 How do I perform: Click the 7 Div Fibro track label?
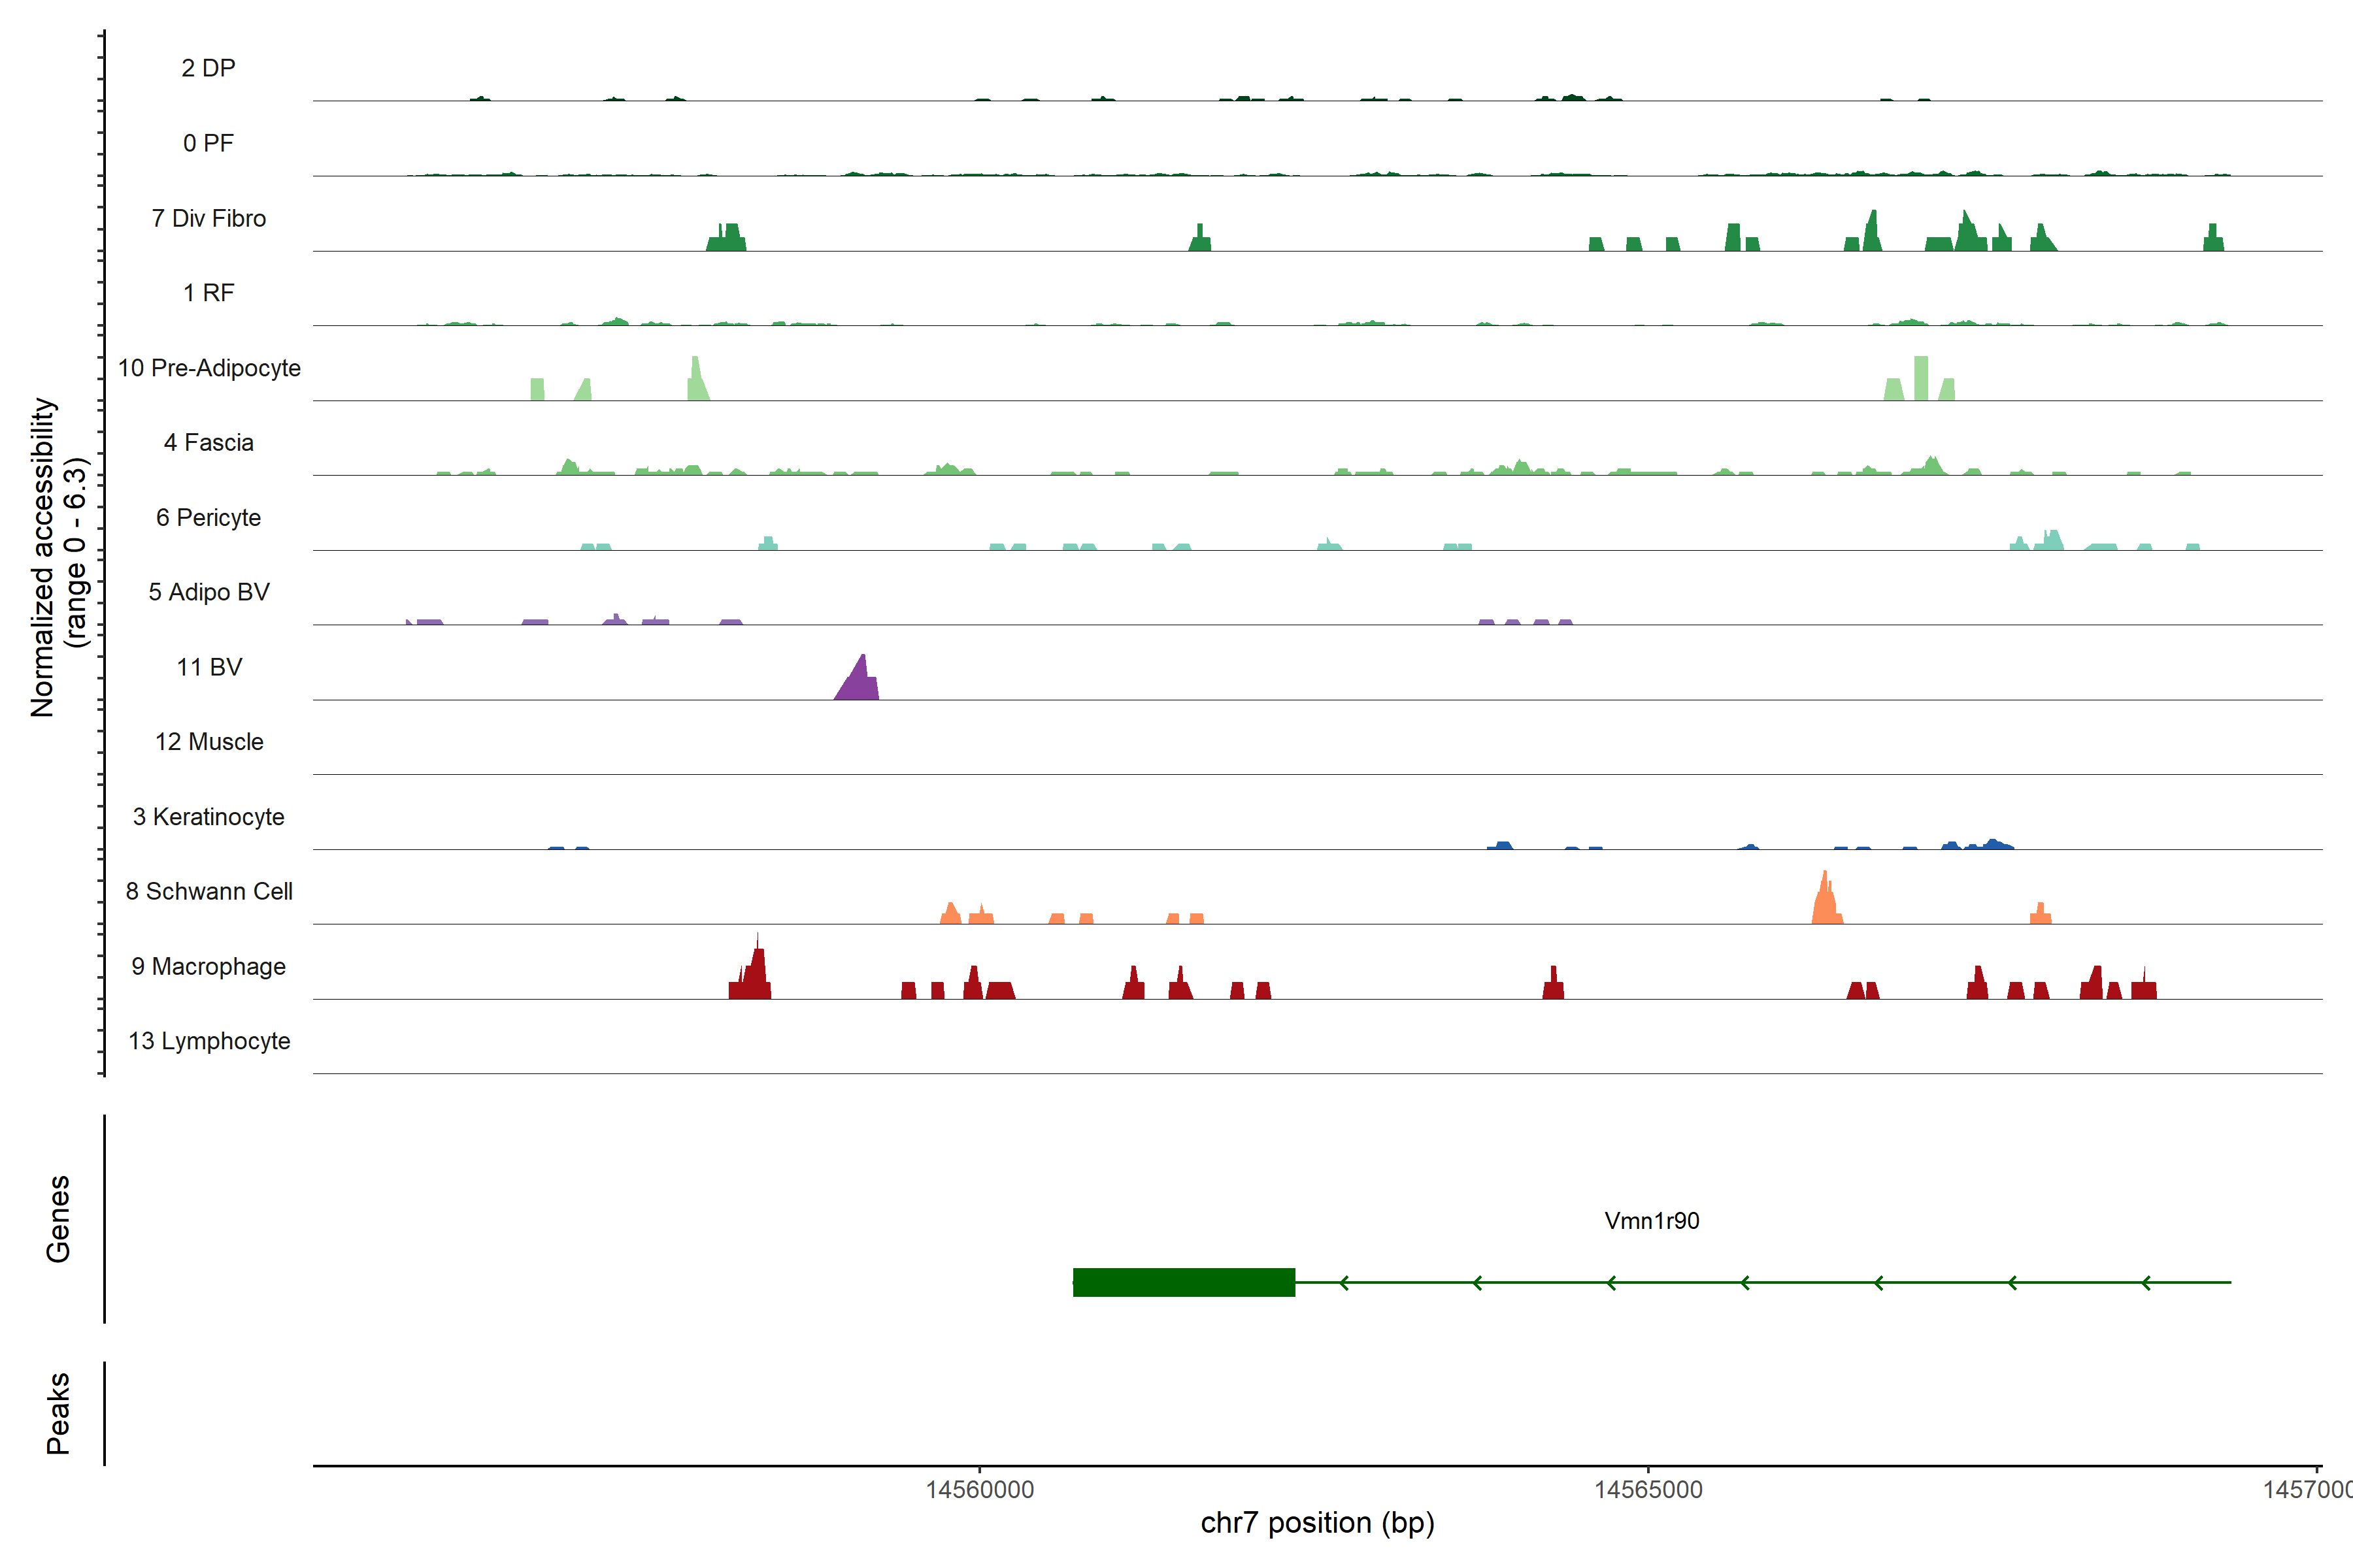tap(209, 219)
